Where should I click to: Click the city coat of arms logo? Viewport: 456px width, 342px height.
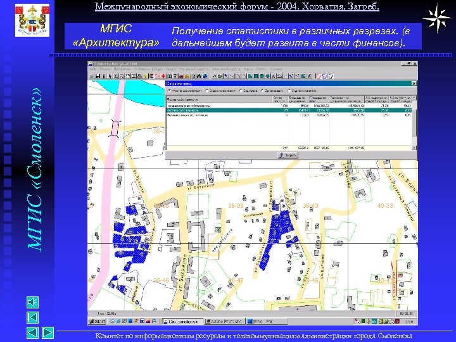[32, 20]
